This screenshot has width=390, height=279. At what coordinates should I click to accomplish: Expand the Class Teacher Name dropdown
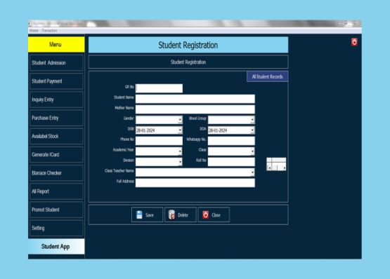(252, 172)
